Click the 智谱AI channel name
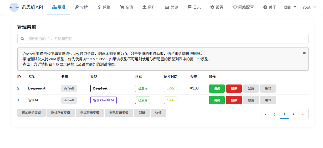The image size is (323, 148). click(x=33, y=100)
